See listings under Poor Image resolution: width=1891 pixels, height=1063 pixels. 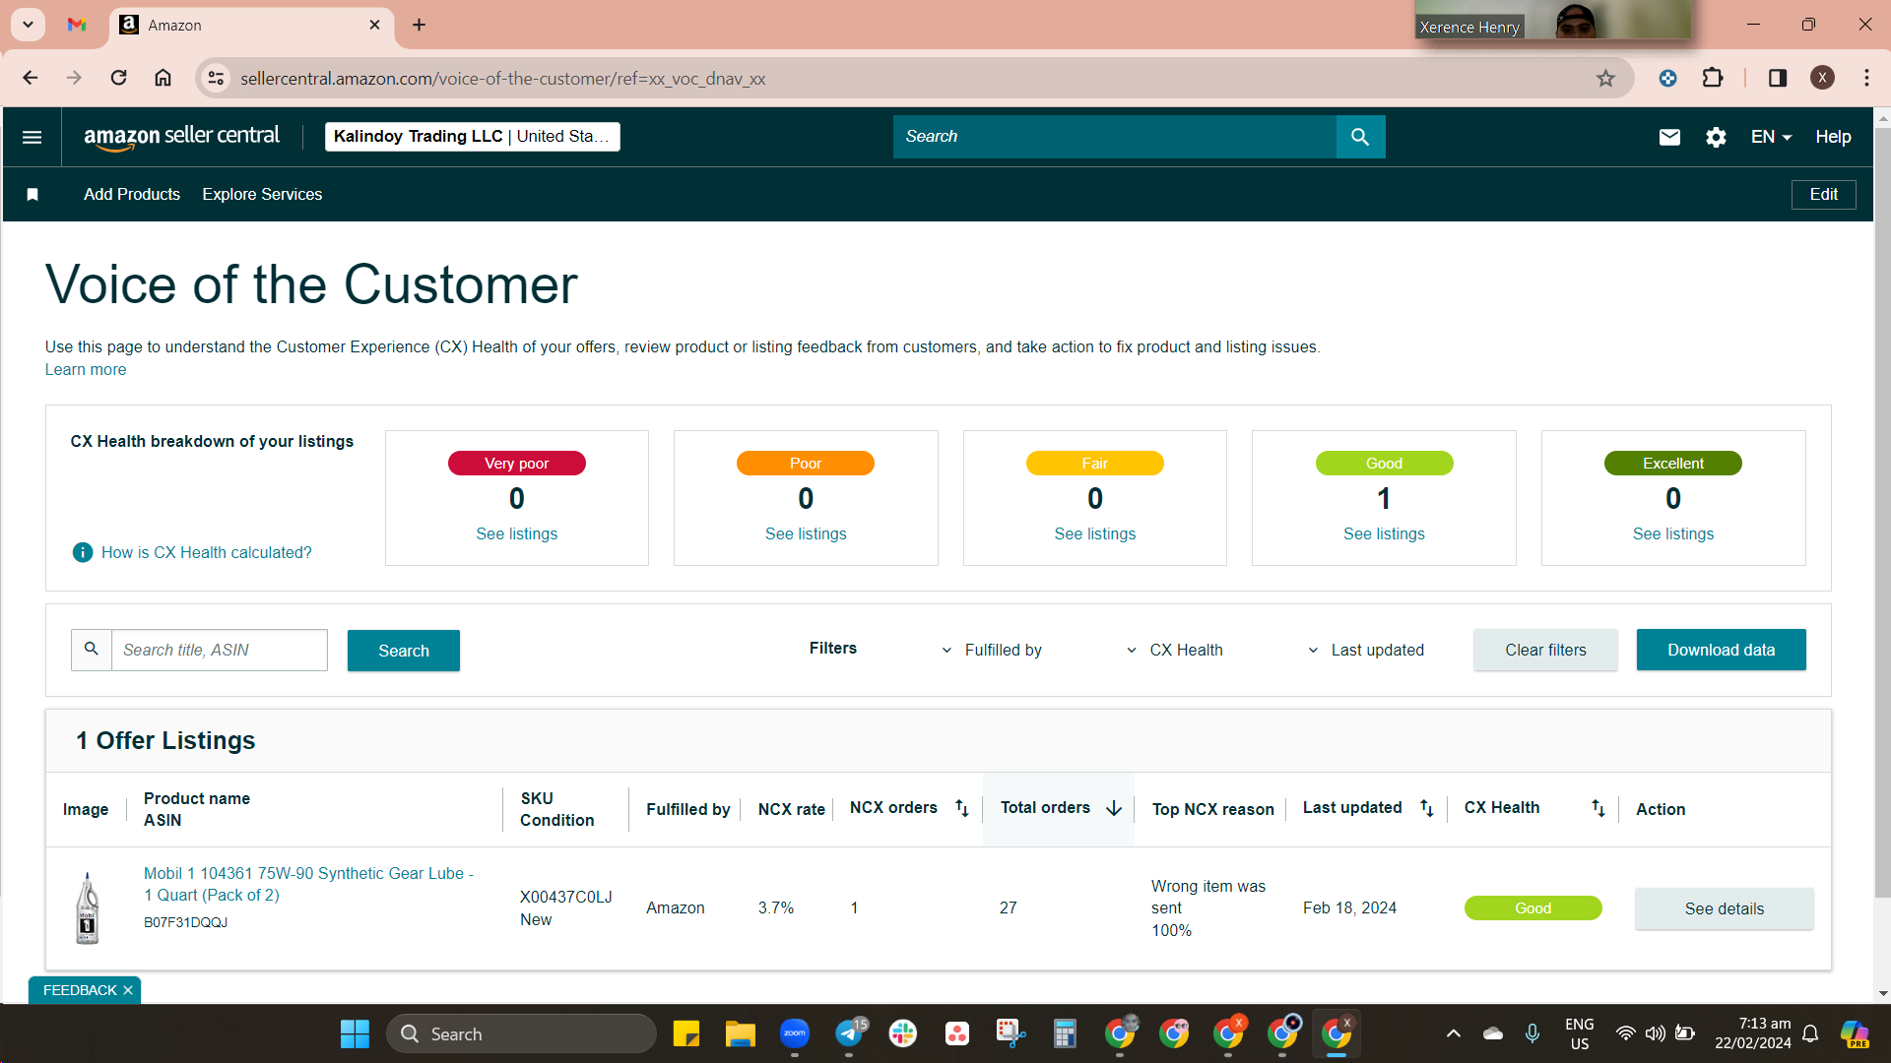(x=806, y=533)
